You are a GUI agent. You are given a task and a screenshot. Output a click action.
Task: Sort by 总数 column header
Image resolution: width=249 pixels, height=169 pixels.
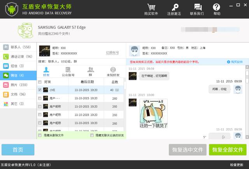pyautogui.click(x=114, y=82)
